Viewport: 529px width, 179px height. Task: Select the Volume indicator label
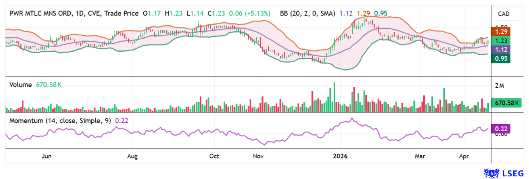coord(20,85)
